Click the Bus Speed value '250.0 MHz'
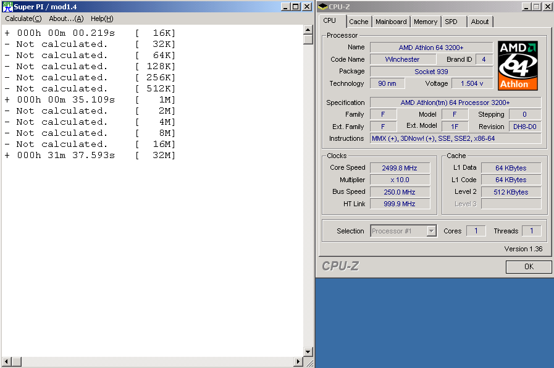The height and width of the screenshot is (368, 554). (400, 192)
